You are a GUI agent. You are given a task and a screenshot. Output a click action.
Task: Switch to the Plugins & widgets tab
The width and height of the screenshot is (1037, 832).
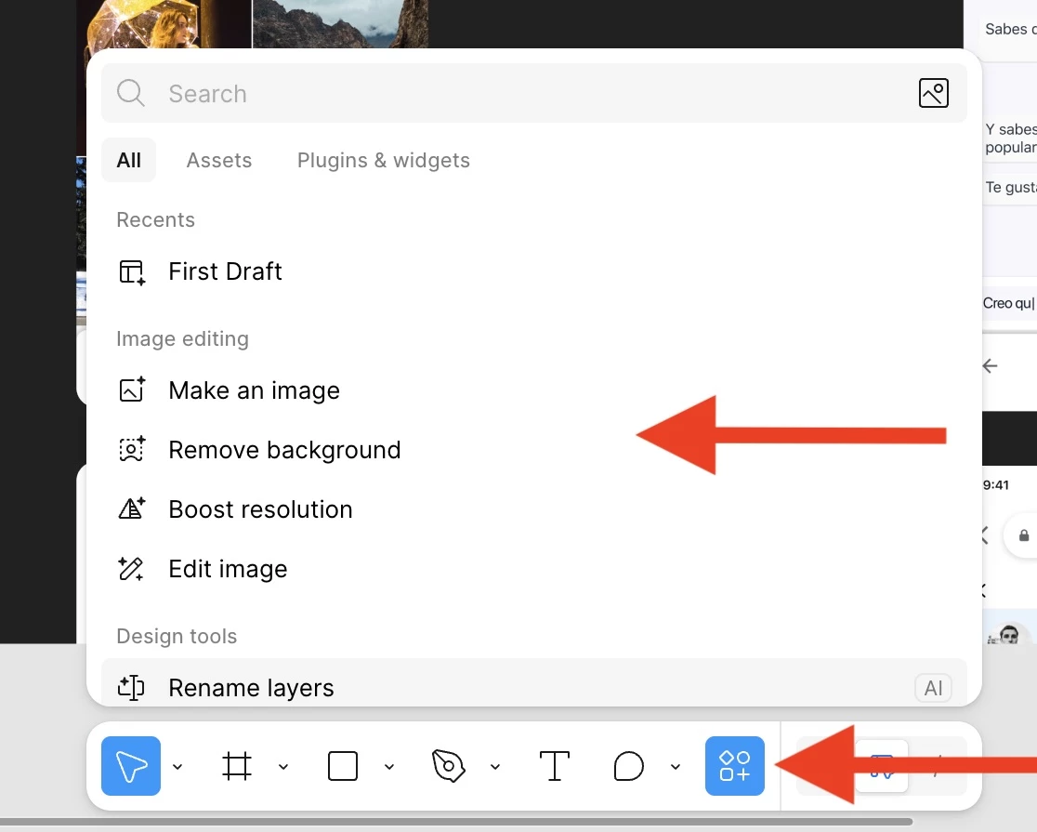click(x=384, y=160)
